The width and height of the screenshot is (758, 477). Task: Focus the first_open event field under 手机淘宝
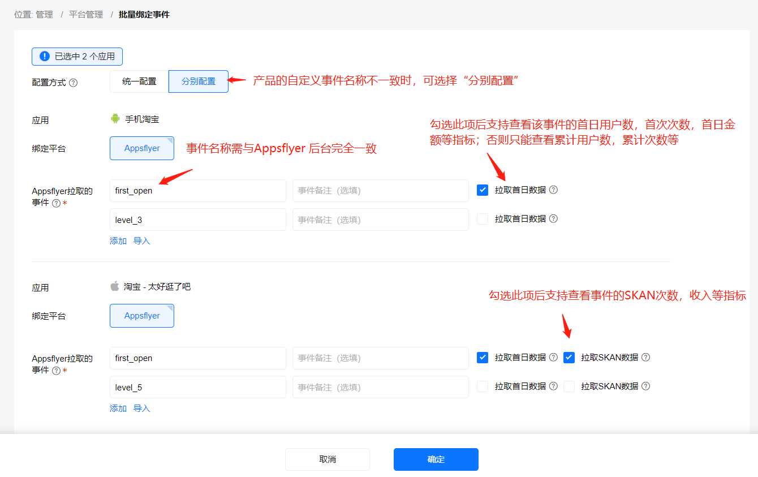pos(198,191)
